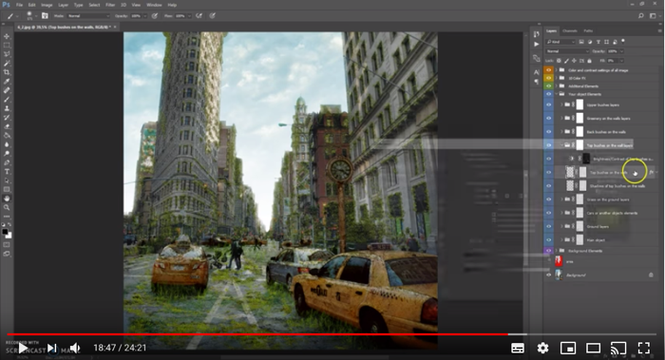Select the Healing Brush tool
The height and width of the screenshot is (360, 665).
point(7,90)
